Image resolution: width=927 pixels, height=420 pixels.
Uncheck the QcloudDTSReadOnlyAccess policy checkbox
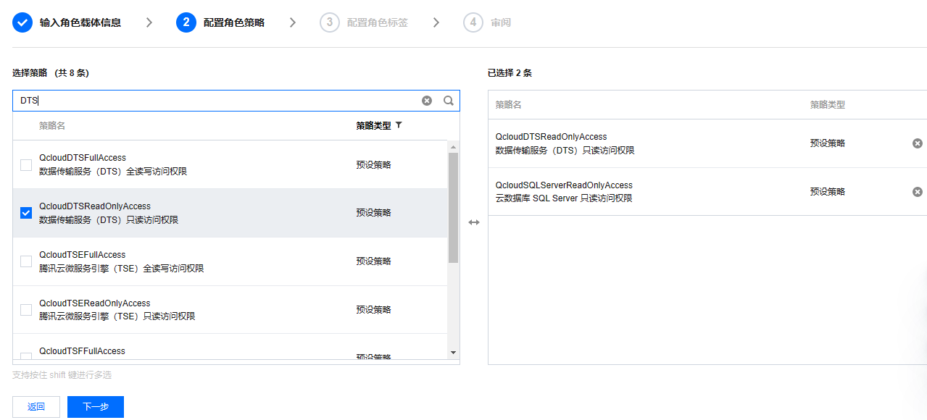26,213
